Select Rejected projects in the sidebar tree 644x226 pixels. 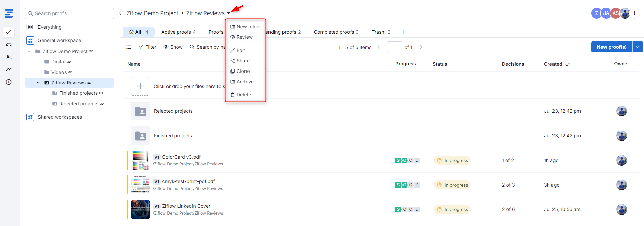coord(78,104)
